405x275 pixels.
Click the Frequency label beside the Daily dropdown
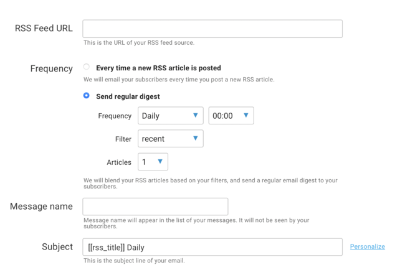(x=115, y=116)
